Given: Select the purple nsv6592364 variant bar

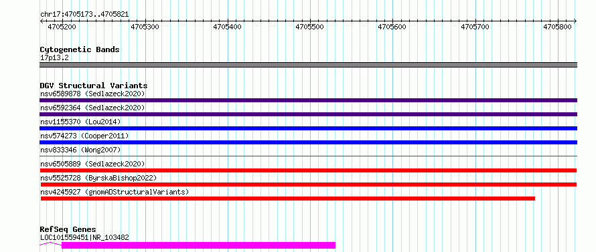Looking at the screenshot, I should tap(308, 114).
